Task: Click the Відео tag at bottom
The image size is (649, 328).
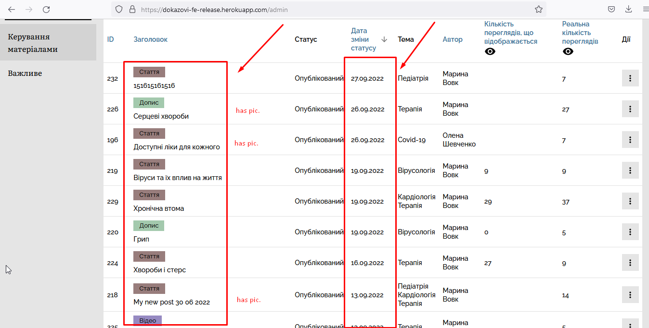Action: point(147,321)
